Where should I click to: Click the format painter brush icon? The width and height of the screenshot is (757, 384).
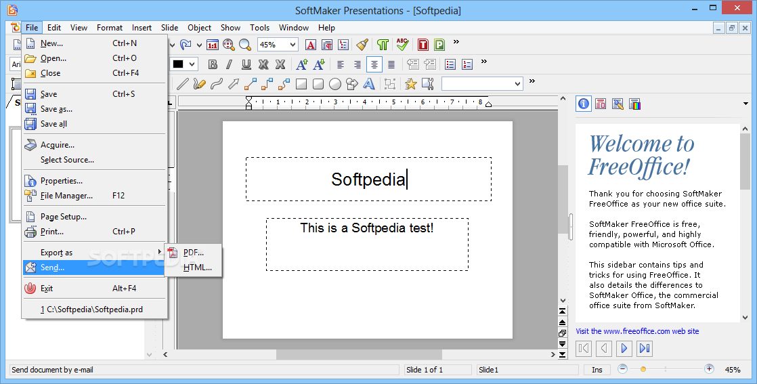coord(362,45)
